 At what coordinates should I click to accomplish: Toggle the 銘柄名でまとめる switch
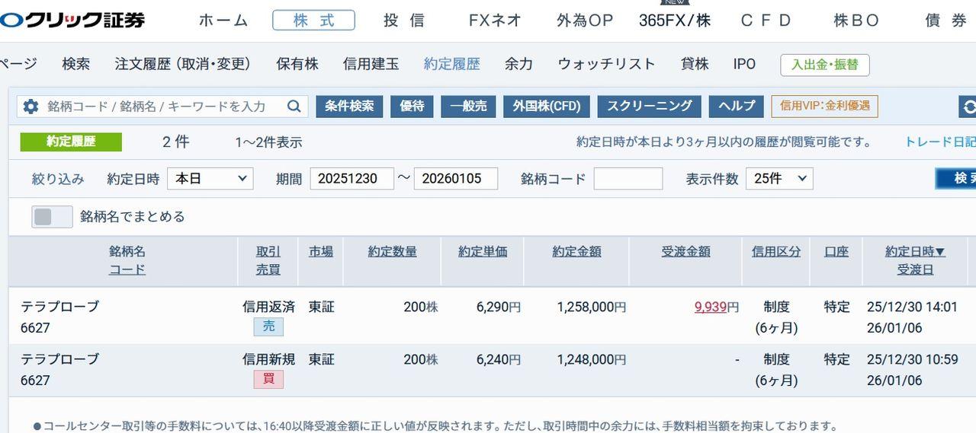pyautogui.click(x=52, y=217)
